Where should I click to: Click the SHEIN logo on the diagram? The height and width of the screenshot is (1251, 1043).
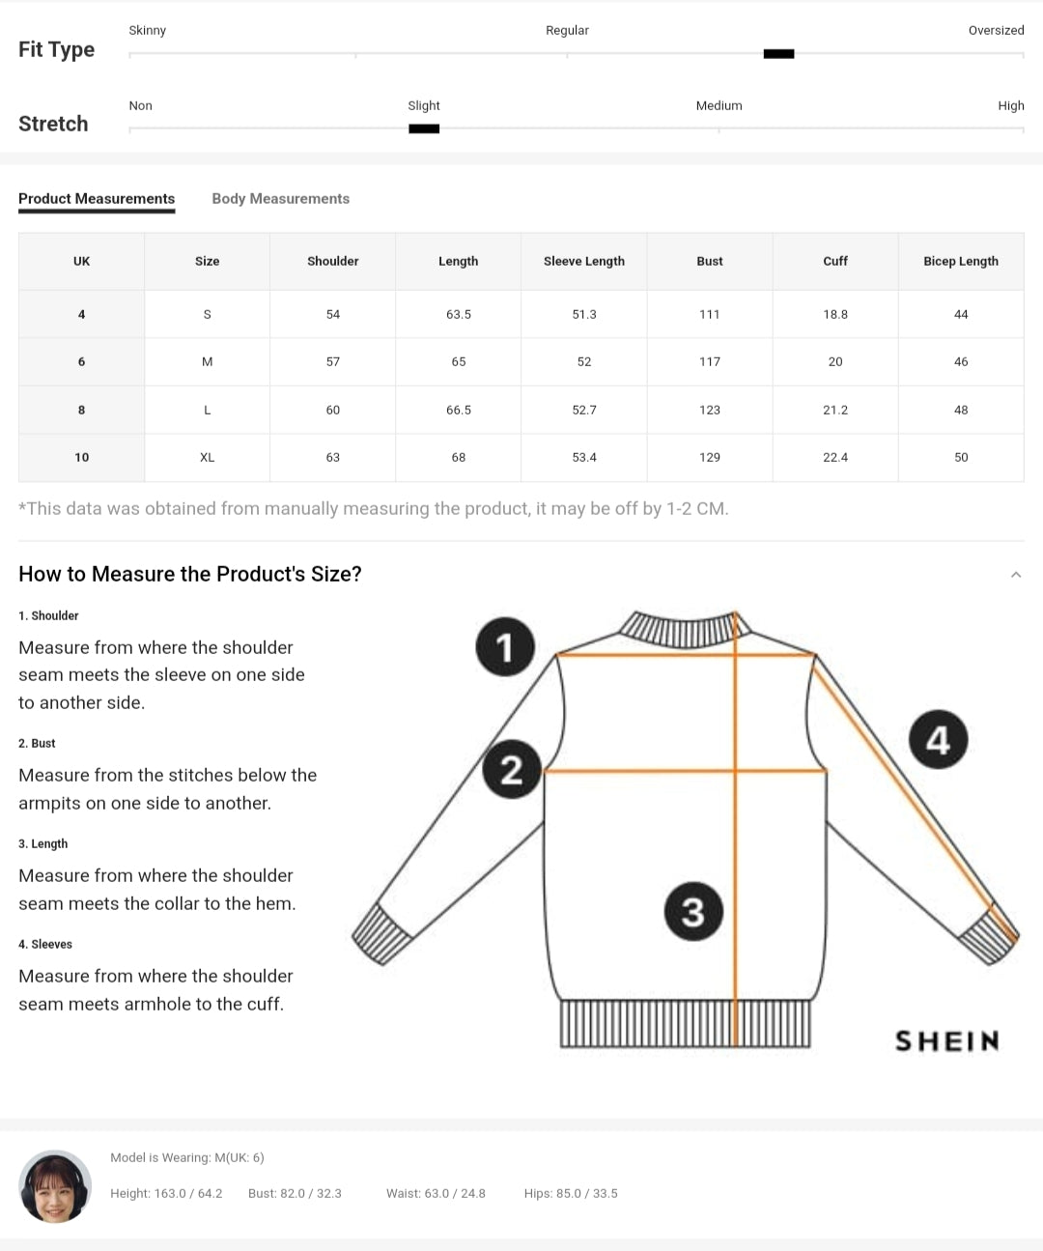coord(946,1040)
